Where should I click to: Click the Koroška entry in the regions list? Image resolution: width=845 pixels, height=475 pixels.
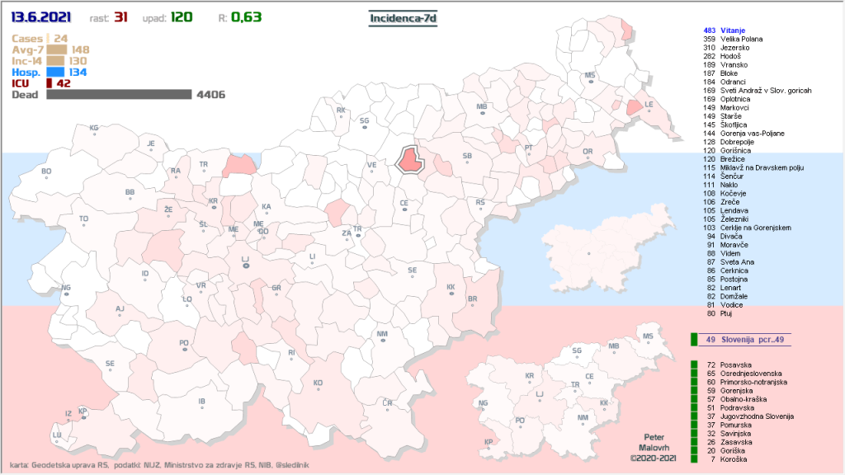pyautogui.click(x=734, y=459)
